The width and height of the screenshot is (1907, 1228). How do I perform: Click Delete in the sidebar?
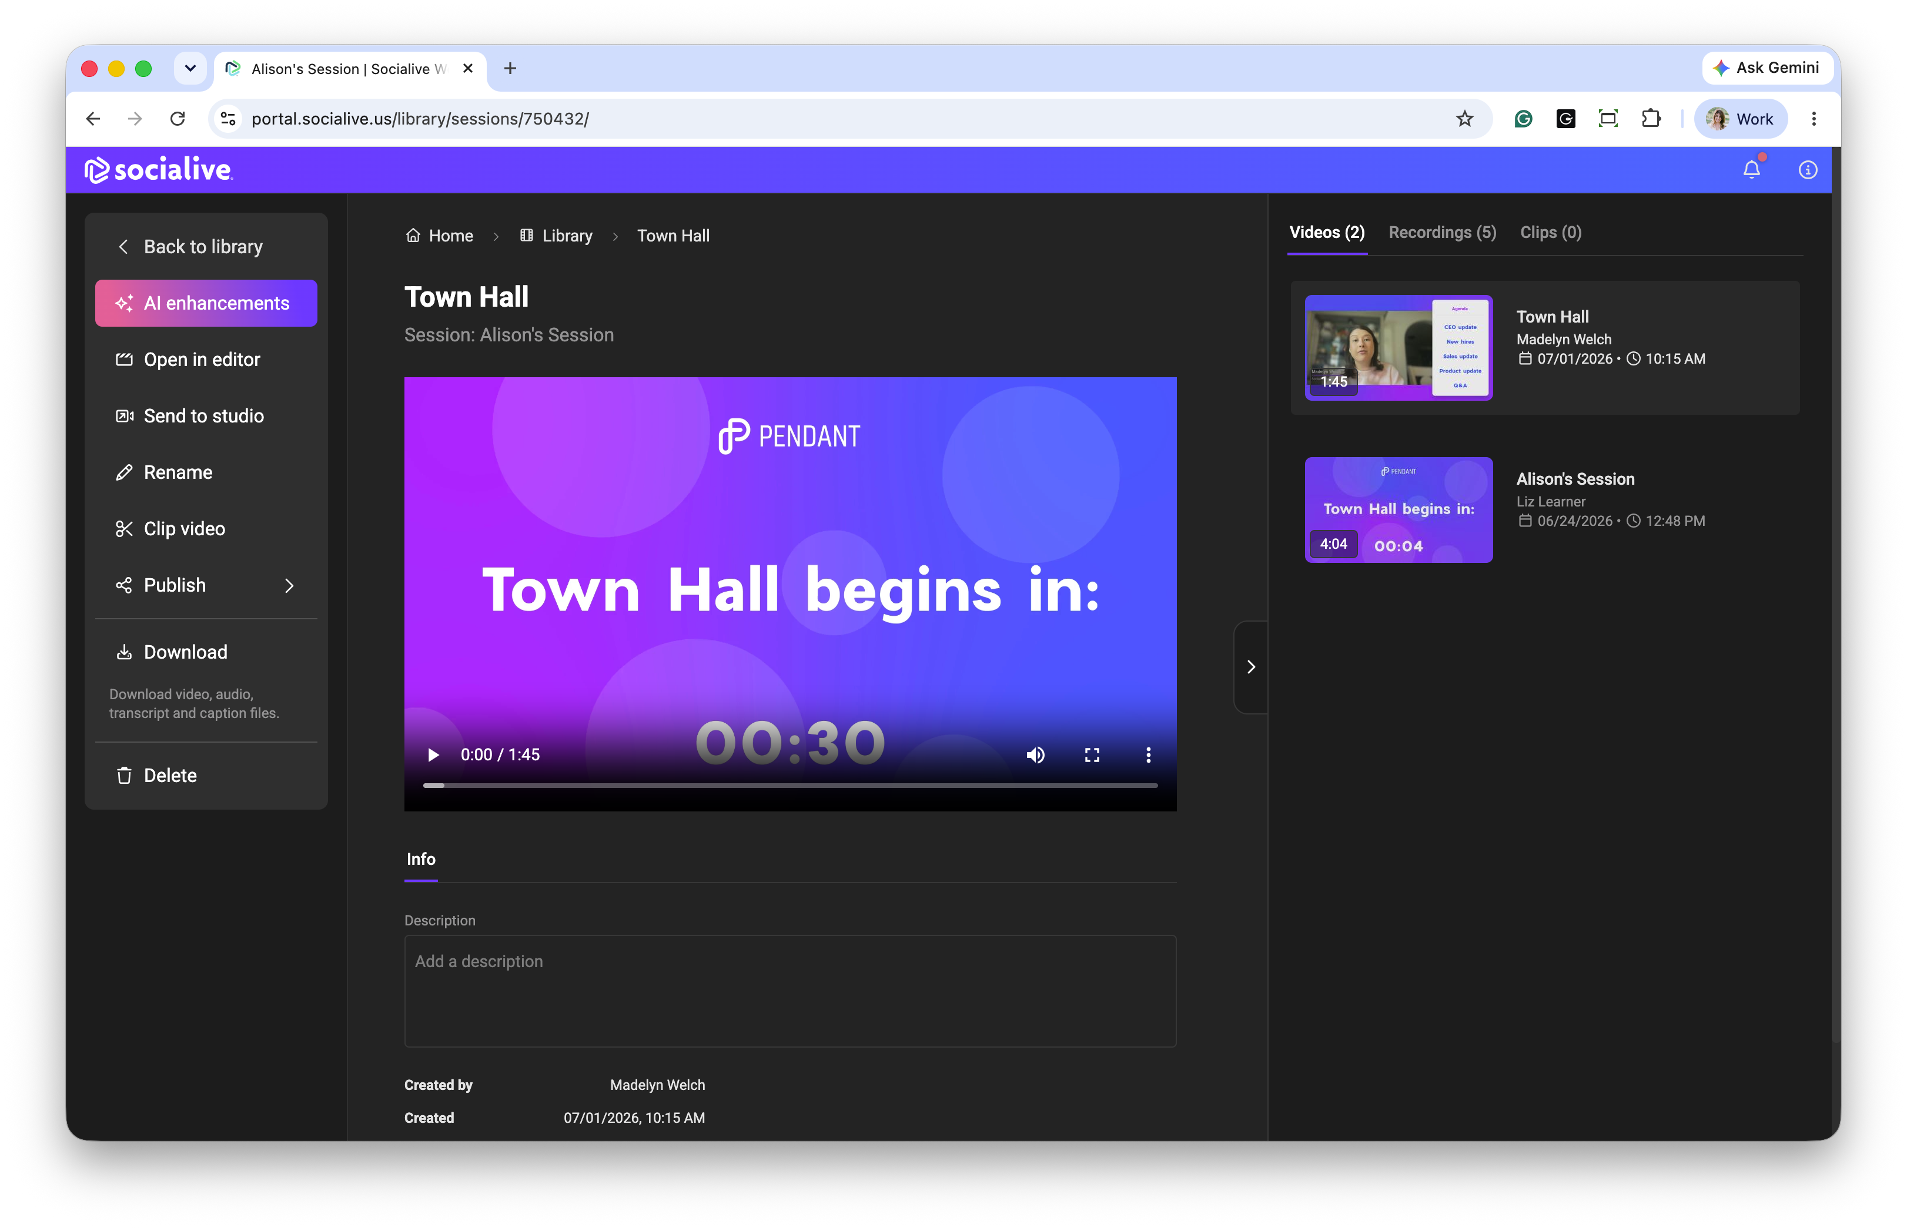[206, 776]
